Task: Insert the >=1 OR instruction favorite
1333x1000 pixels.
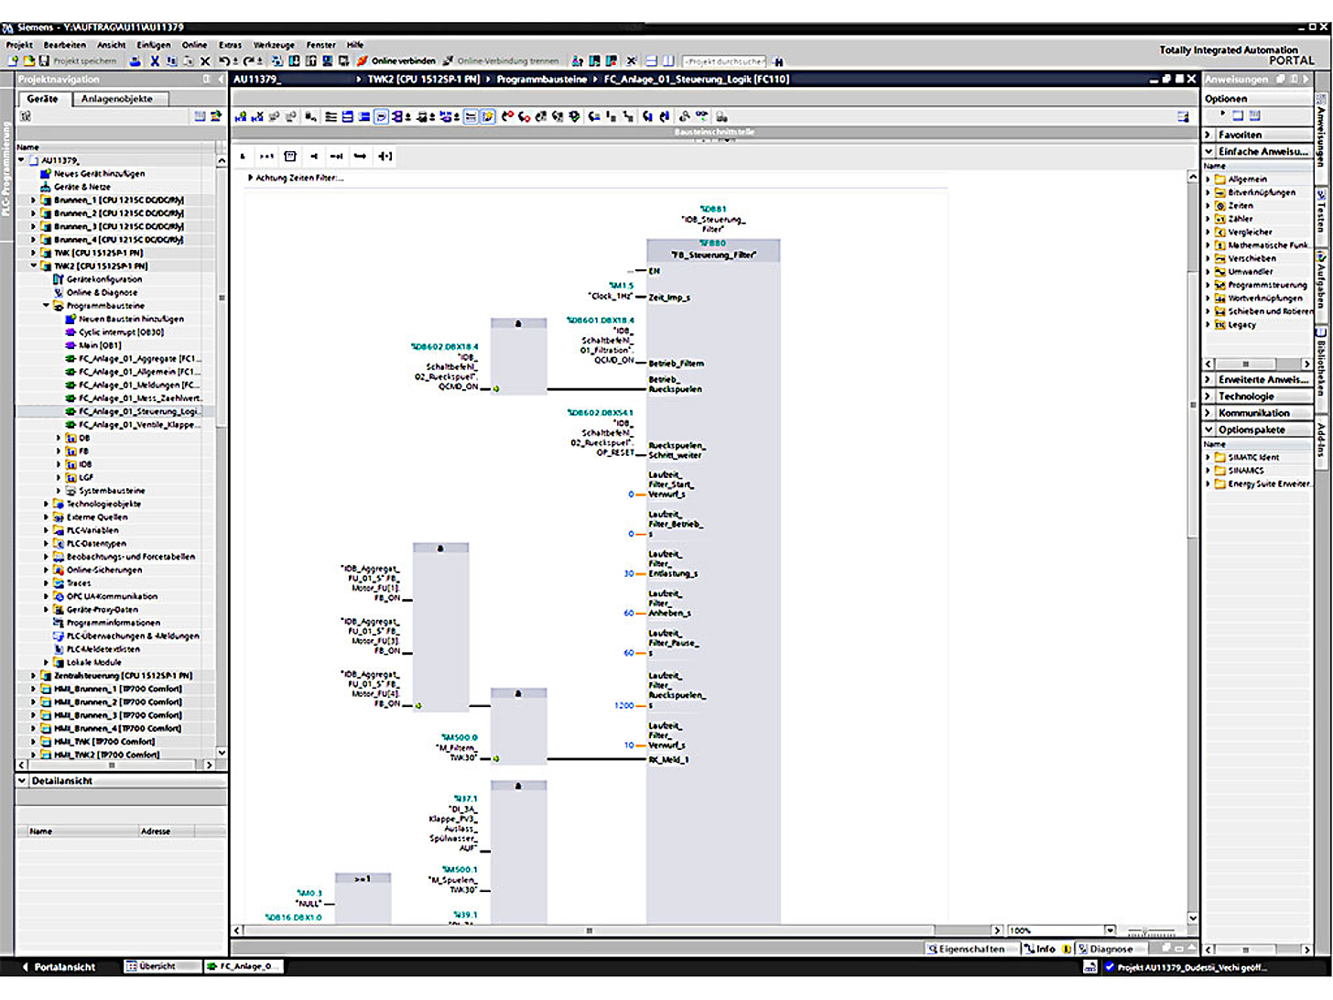Action: [x=266, y=157]
